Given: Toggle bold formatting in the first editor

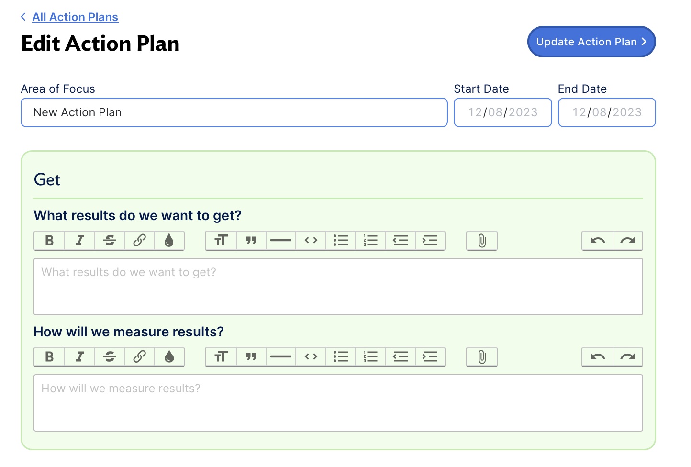Looking at the screenshot, I should (48, 241).
